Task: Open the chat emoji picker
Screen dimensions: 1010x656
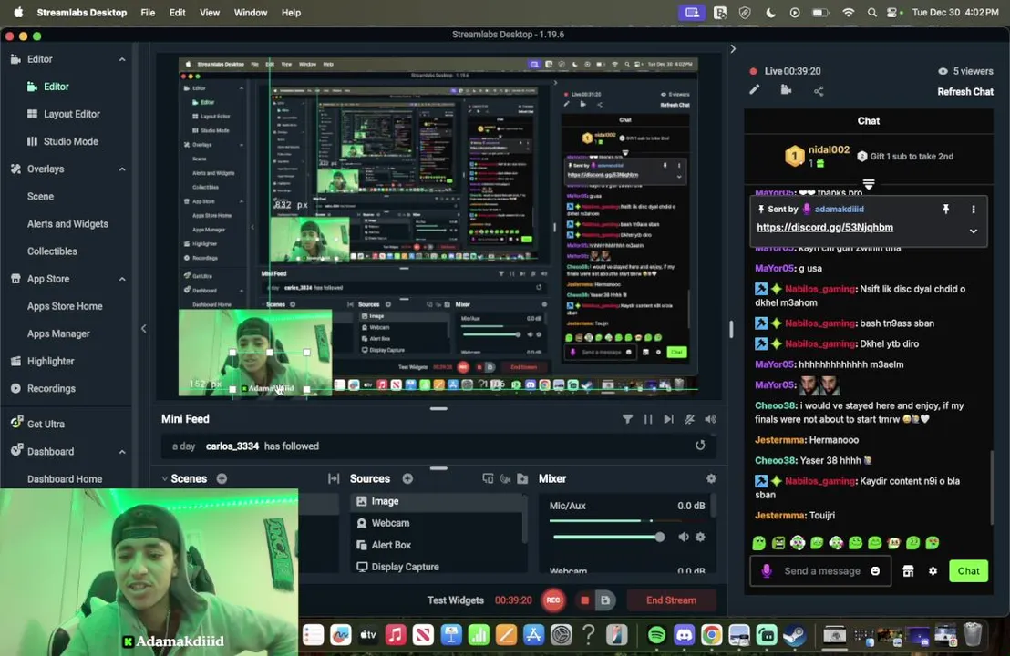Action: [875, 571]
